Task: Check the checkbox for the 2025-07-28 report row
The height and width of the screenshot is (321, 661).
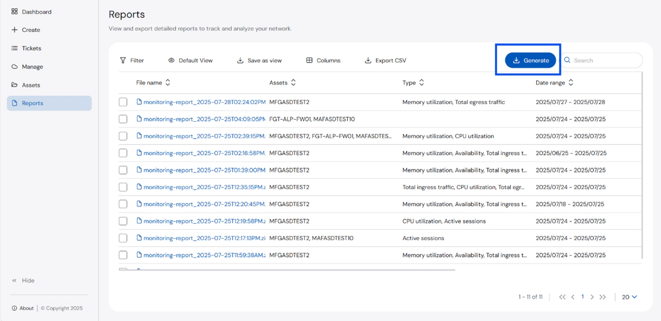Action: pos(123,102)
